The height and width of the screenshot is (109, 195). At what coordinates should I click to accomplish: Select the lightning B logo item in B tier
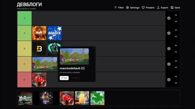(39, 48)
